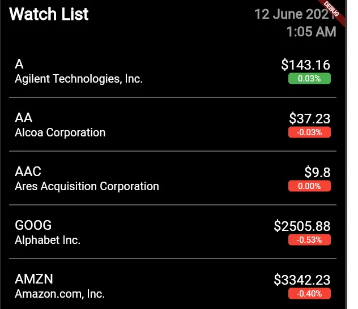Click the red 0.00% change badge
Image resolution: width=358 pixels, height=309 pixels.
tap(309, 186)
